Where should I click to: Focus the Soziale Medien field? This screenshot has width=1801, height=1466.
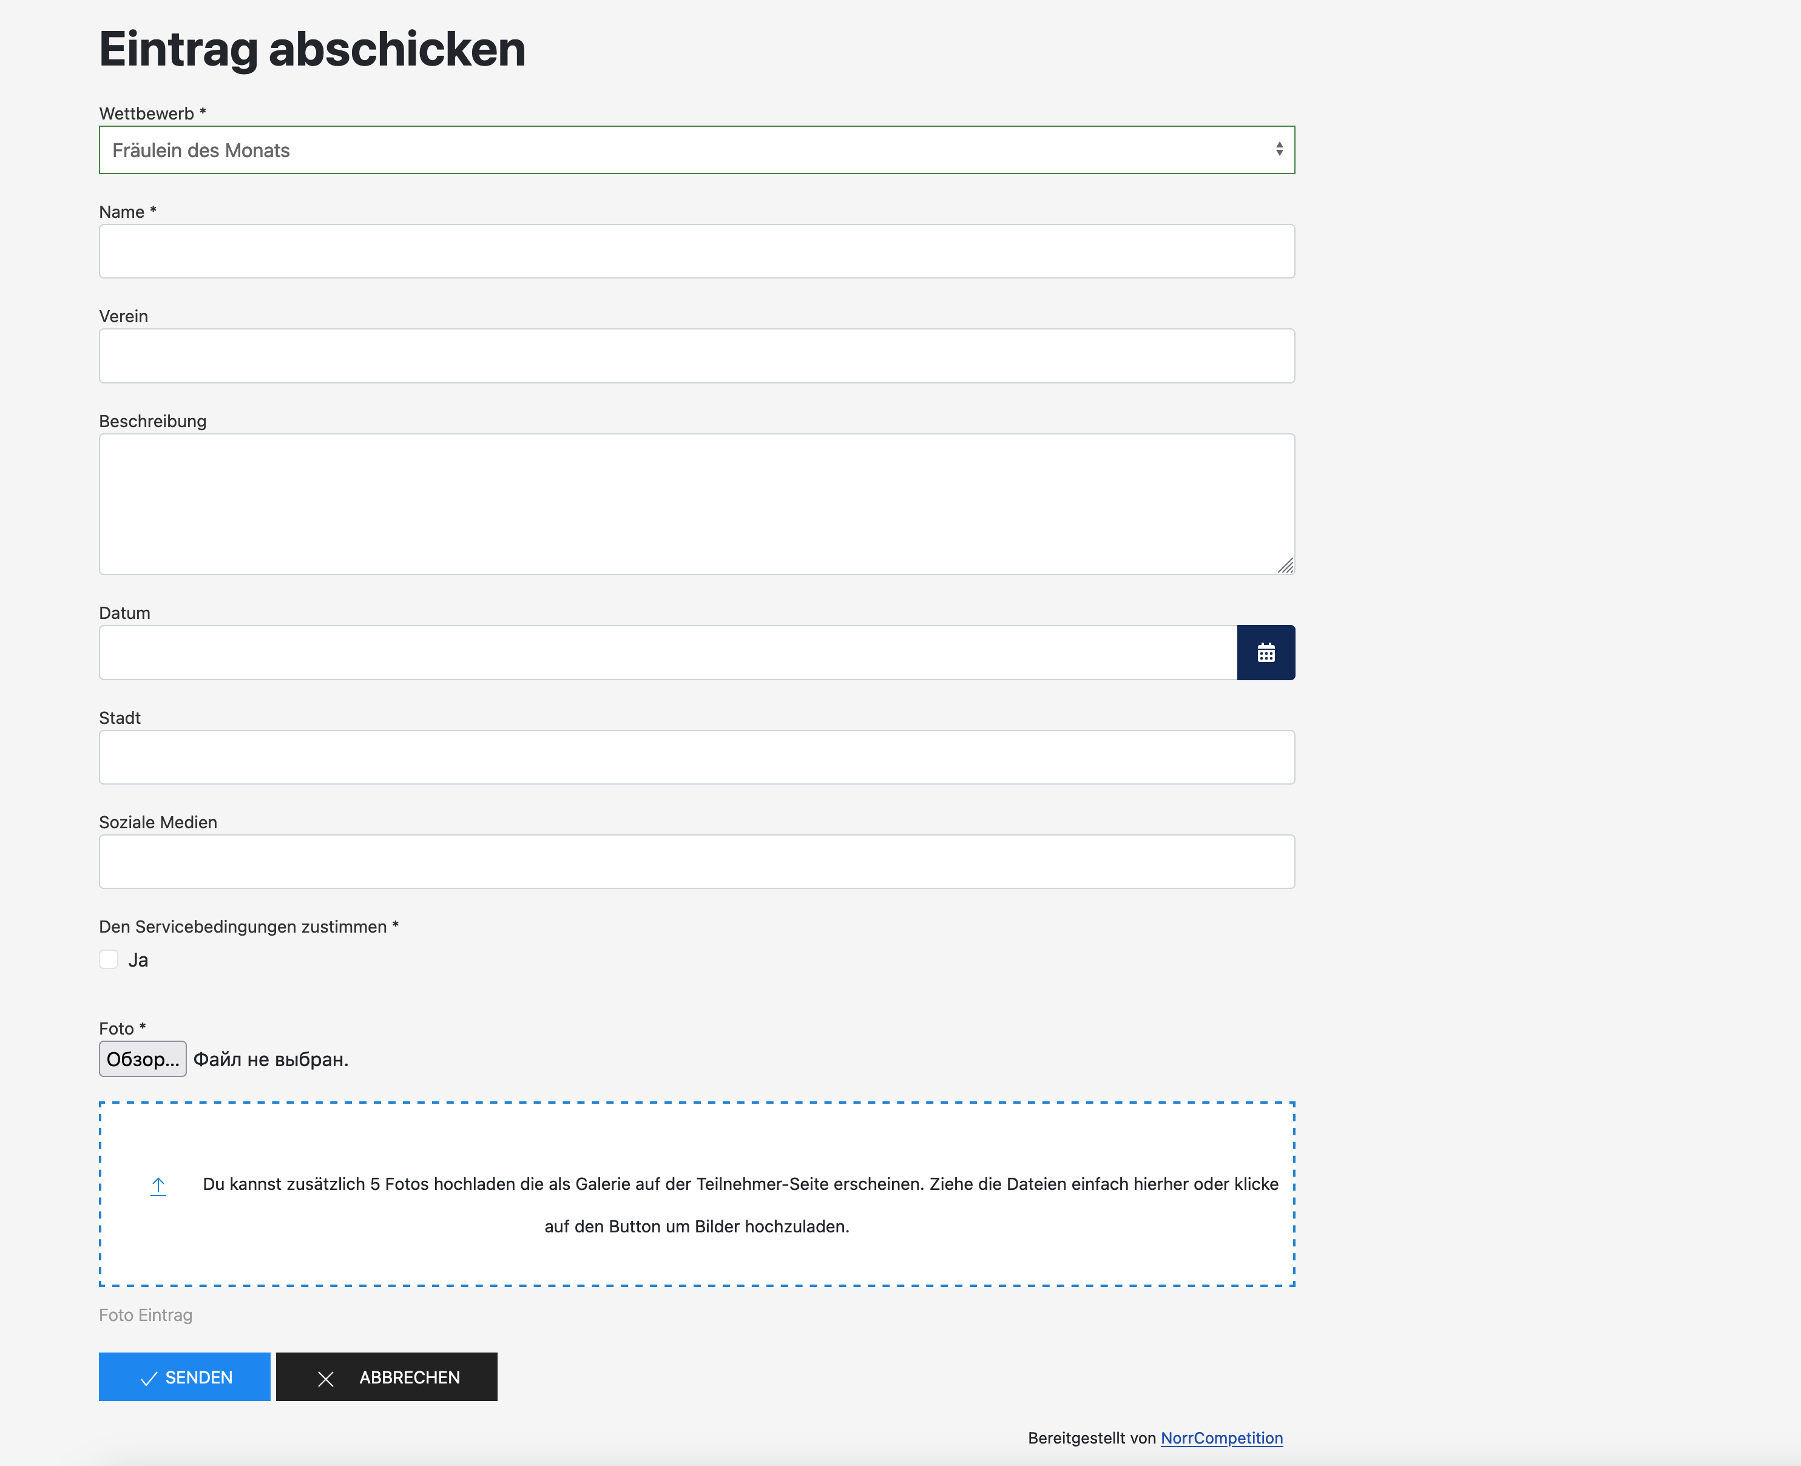point(697,862)
